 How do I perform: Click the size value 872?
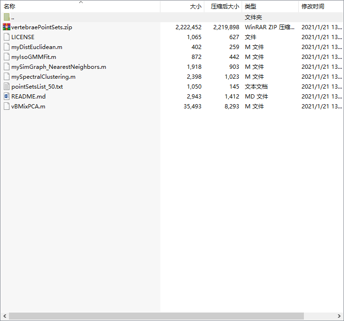196,57
